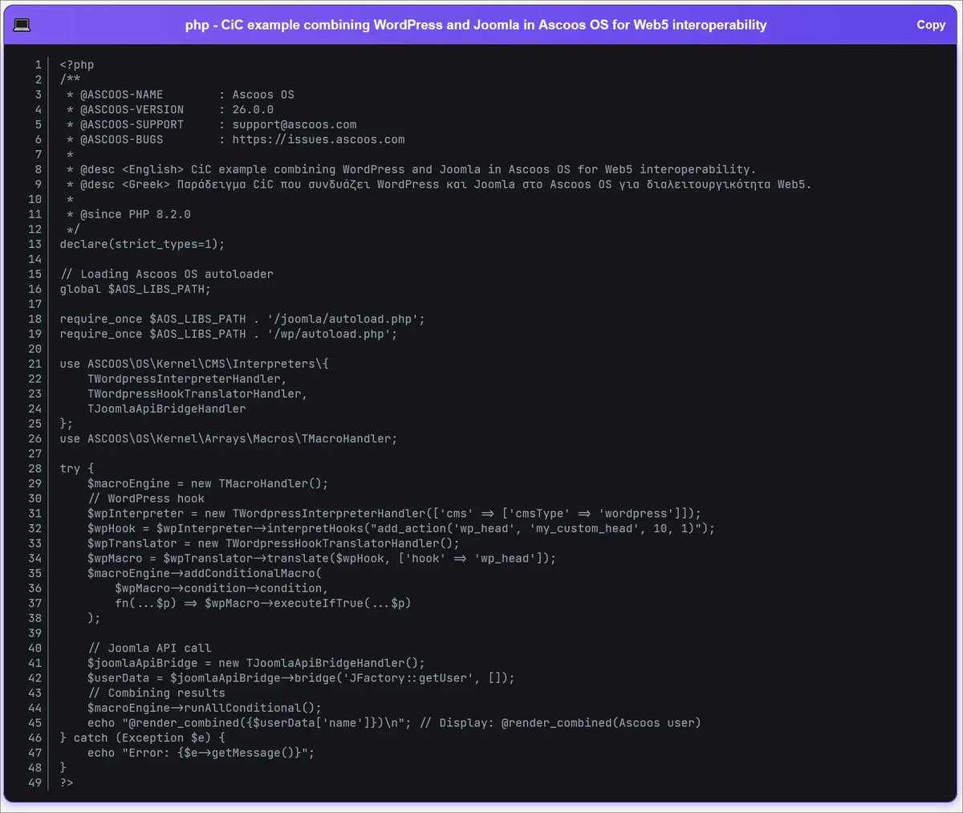
Task: Click line number 45 in the gutter
Action: point(35,723)
